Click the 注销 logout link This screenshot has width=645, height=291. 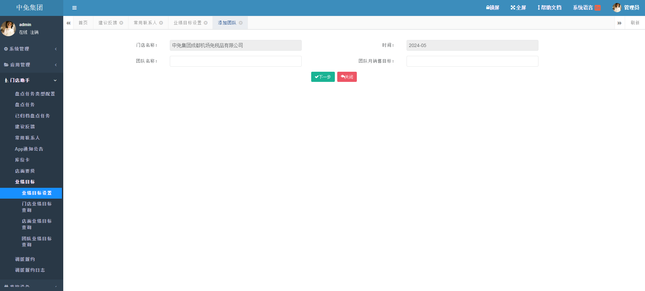[34, 32]
